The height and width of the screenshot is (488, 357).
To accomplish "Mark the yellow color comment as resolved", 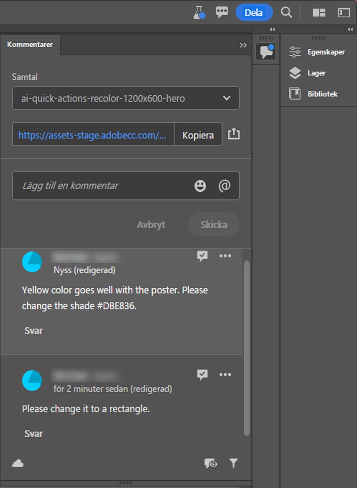I will pyautogui.click(x=202, y=256).
